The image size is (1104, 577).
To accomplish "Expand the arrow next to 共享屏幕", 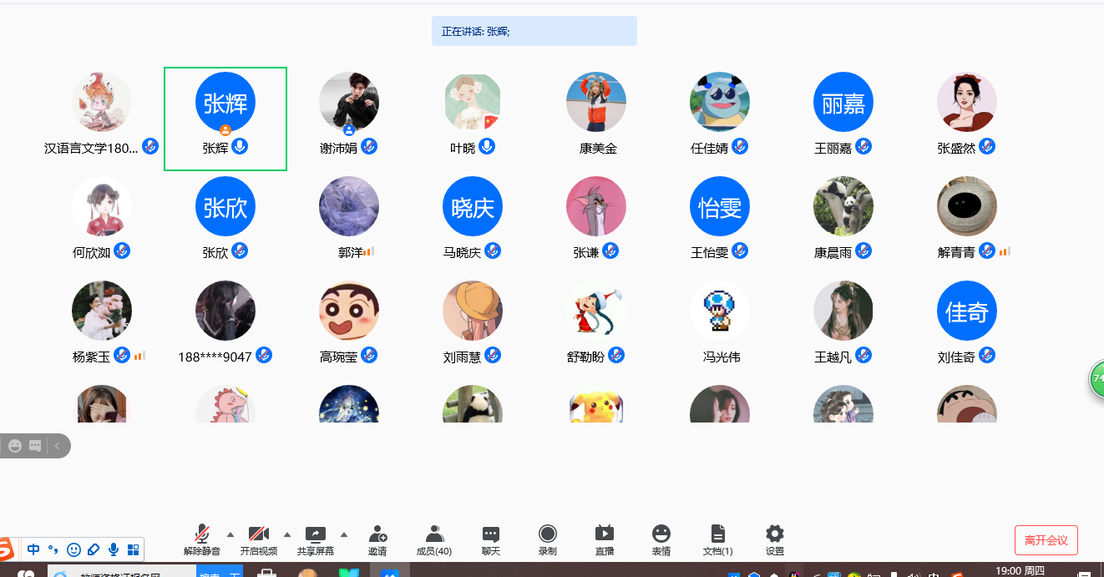I will coord(344,534).
